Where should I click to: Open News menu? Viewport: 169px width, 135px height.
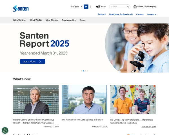click(x=83, y=20)
